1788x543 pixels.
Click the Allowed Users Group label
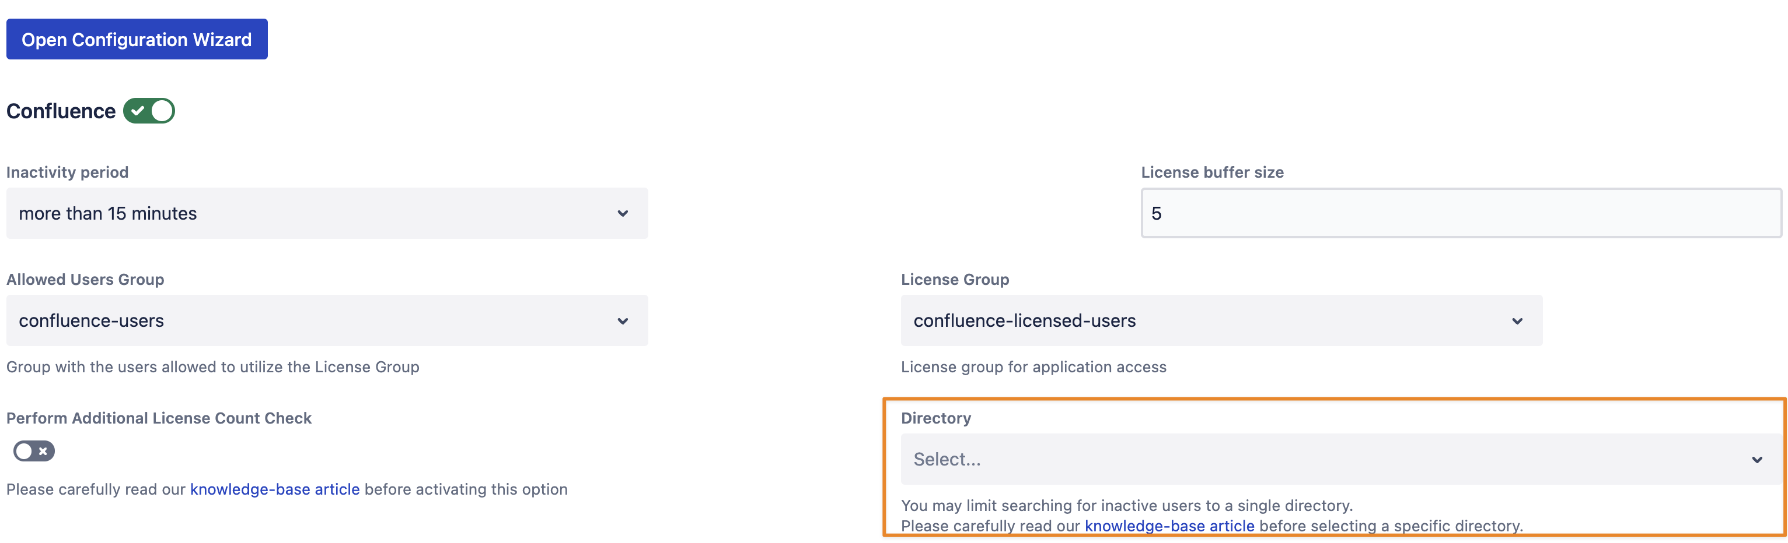point(85,280)
